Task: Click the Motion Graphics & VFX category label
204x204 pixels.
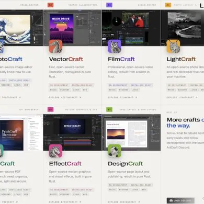Action: point(81,109)
